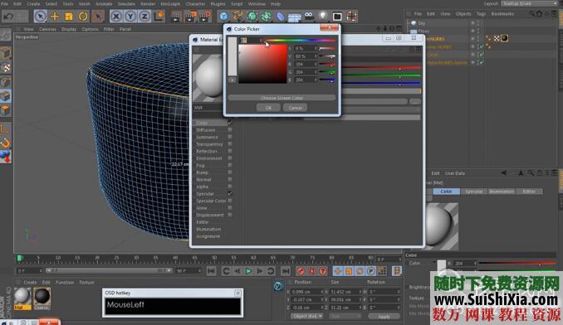Open the Create menu in the Material Manager
This screenshot has width=563, height=325.
pos(30,283)
